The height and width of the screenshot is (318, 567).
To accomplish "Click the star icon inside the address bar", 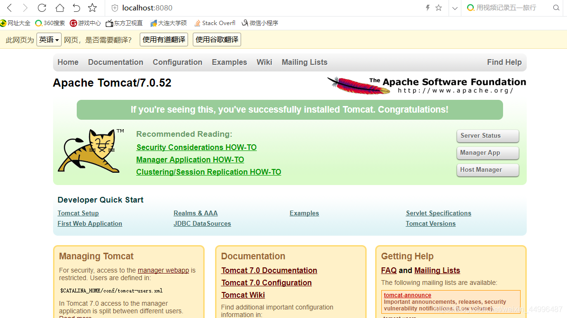I will [x=439, y=8].
